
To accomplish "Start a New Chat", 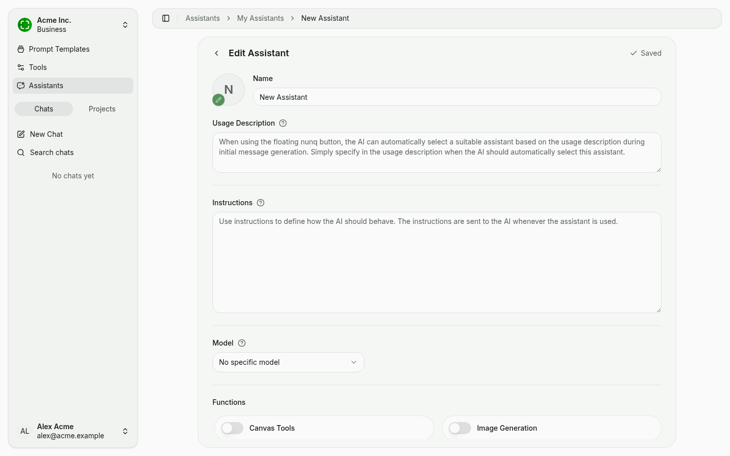I will point(73,134).
